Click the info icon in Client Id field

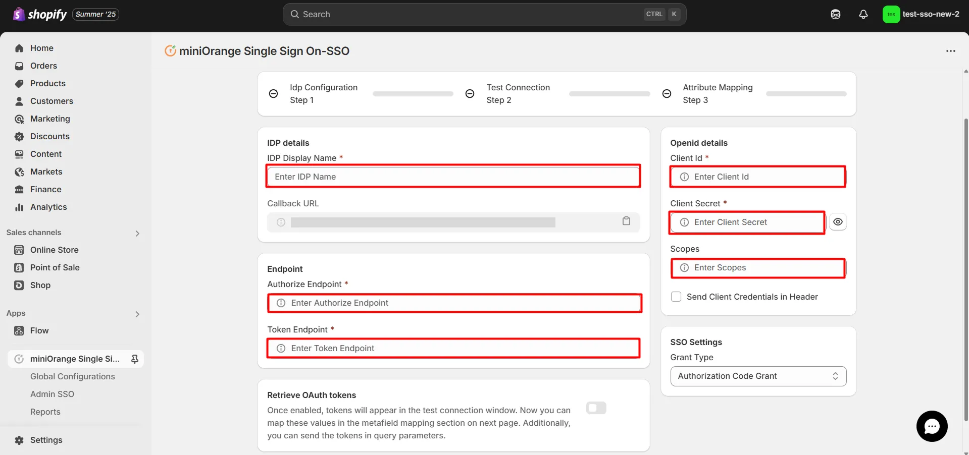[684, 177]
